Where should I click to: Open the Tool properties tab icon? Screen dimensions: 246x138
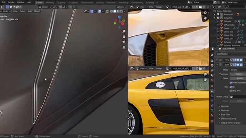(x=212, y=55)
